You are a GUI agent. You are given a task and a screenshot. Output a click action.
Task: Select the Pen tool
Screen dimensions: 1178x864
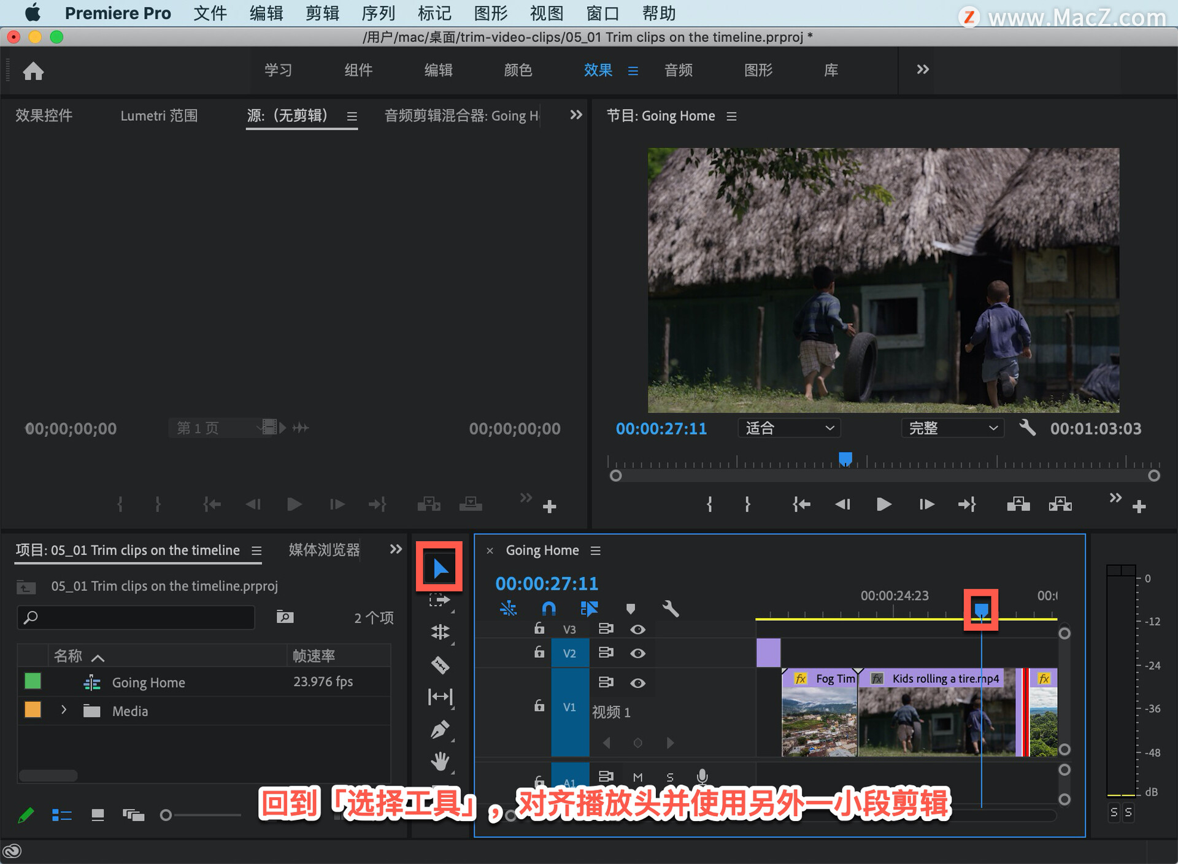[440, 730]
